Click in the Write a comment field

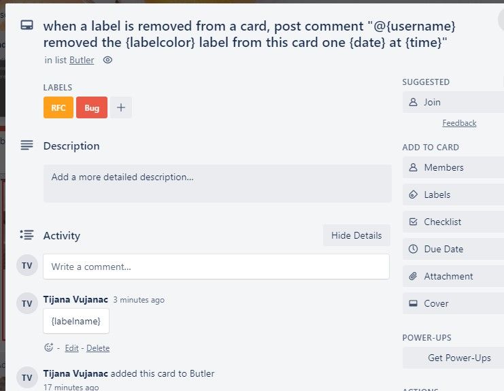(x=216, y=267)
